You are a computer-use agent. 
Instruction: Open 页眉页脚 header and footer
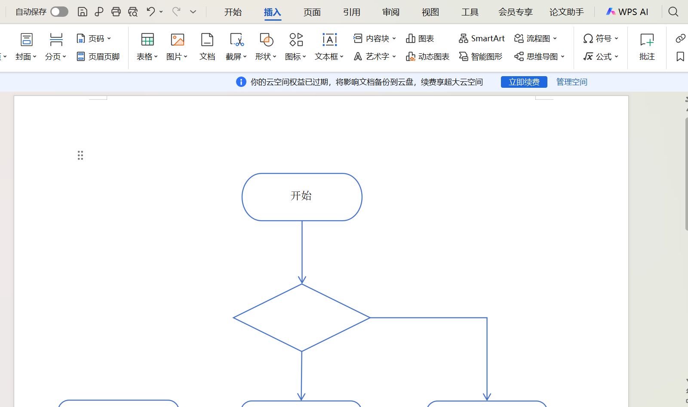coord(98,56)
